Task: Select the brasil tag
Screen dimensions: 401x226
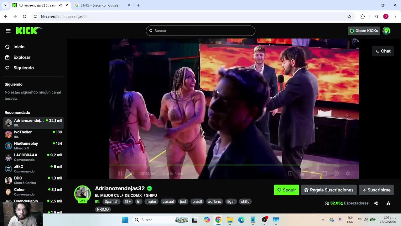Action: click(x=197, y=202)
